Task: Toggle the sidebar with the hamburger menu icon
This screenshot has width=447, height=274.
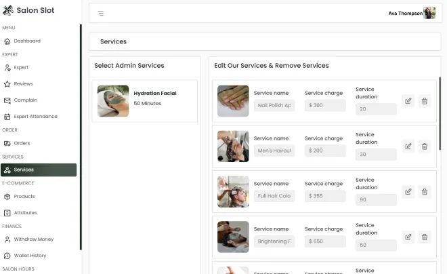Action: [101, 14]
